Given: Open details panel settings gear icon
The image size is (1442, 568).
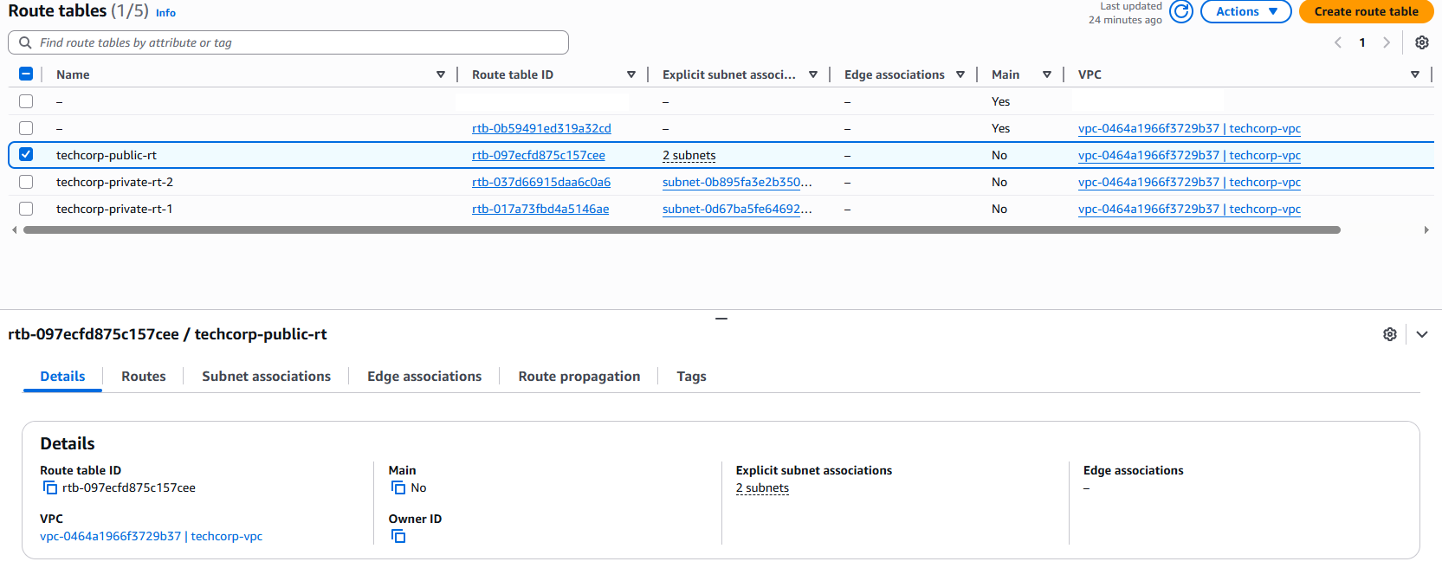Looking at the screenshot, I should [1389, 334].
